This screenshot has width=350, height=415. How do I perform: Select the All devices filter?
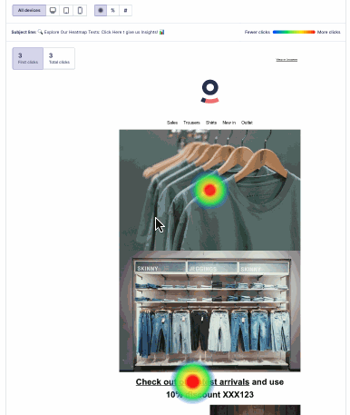pos(29,10)
